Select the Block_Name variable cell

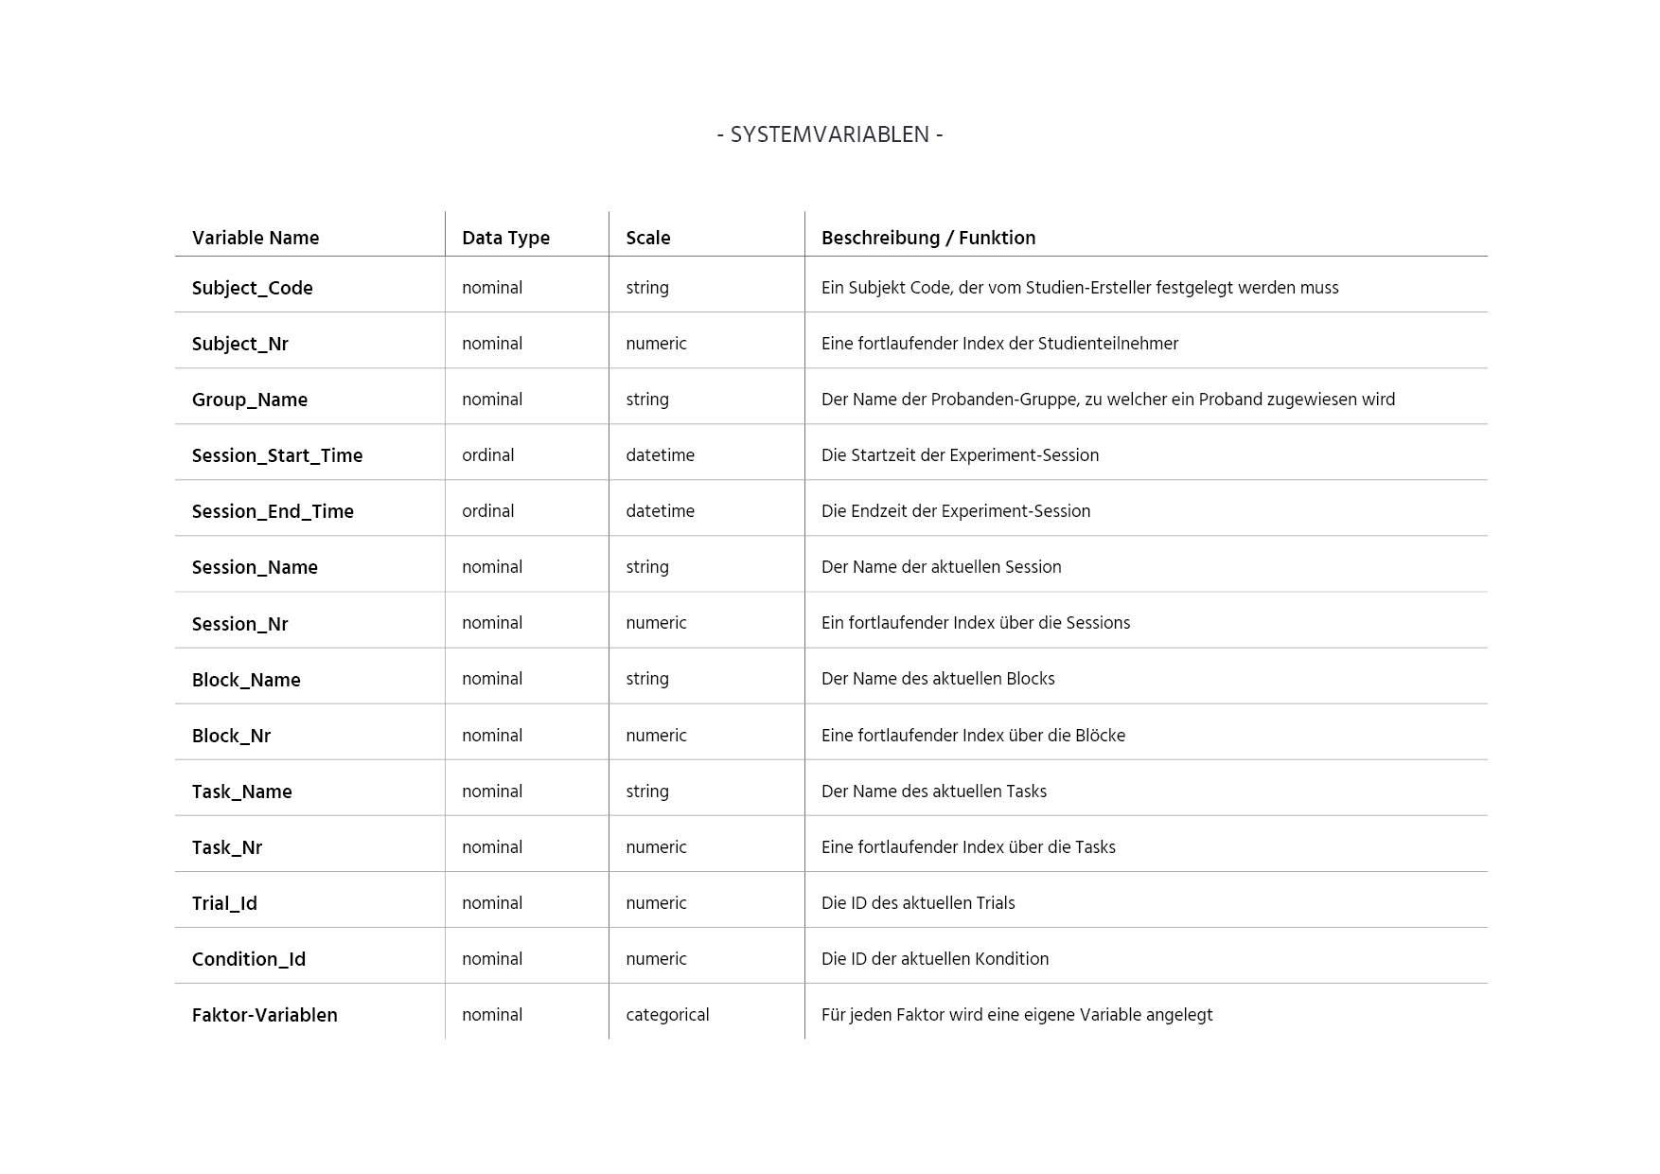[246, 680]
